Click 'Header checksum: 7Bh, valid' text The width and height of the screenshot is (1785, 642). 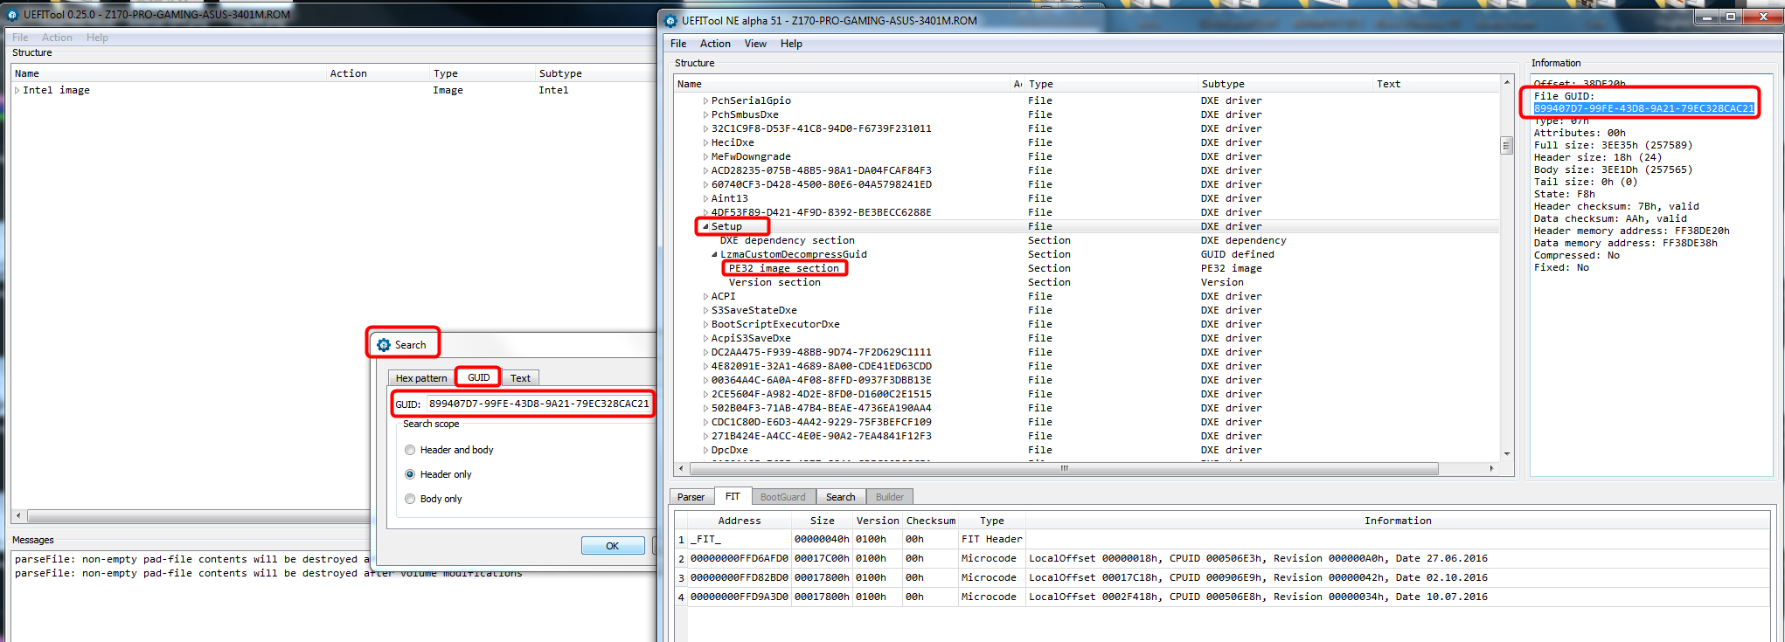1616,206
